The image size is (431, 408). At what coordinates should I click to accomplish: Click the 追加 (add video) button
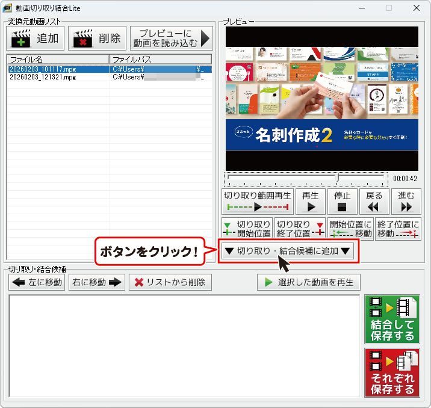tap(36, 39)
